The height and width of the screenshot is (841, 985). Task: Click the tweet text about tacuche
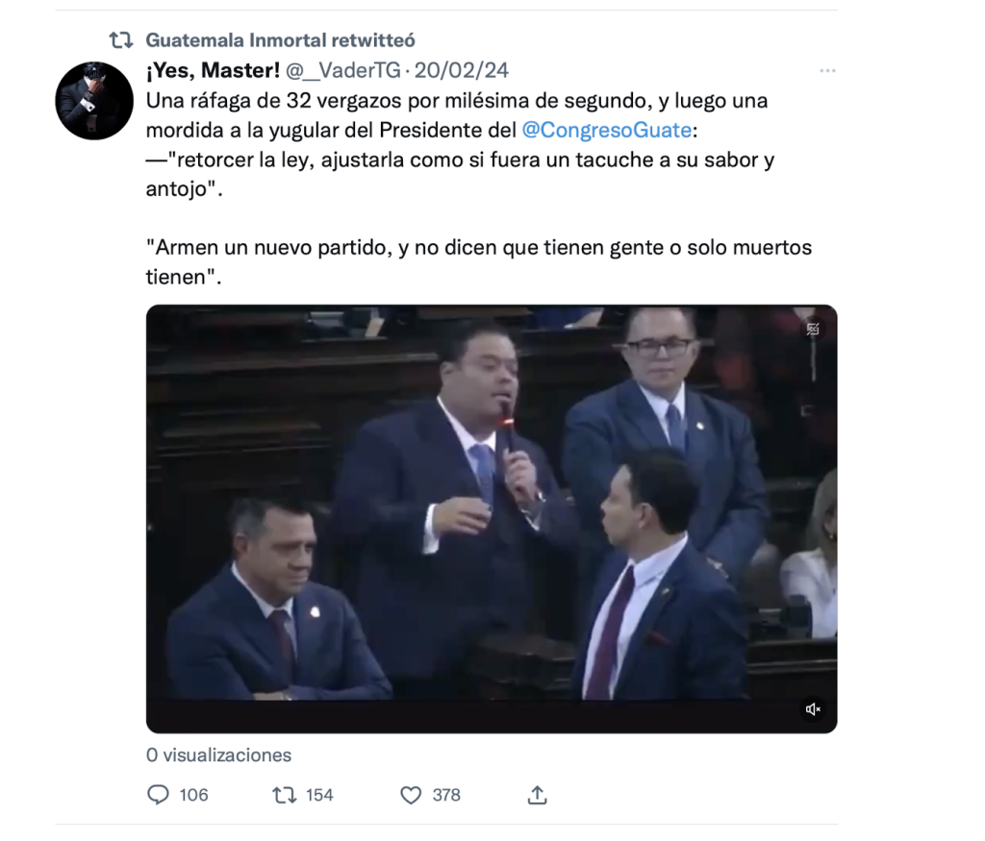tap(460, 174)
